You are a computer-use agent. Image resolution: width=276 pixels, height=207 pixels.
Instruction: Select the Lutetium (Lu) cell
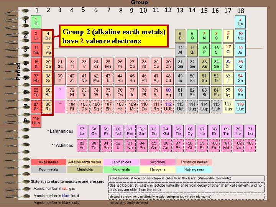(250, 131)
